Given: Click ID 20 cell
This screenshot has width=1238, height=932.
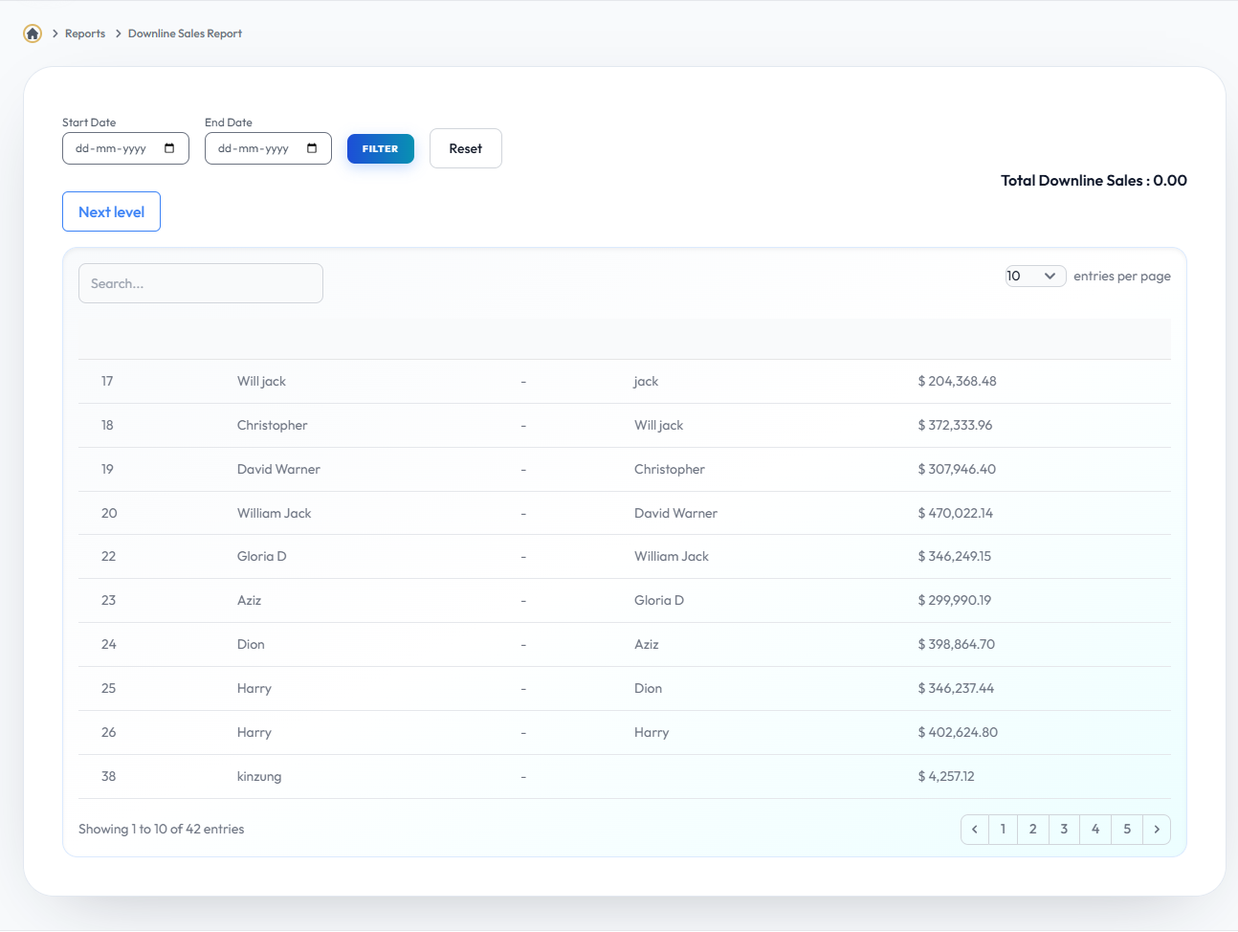Looking at the screenshot, I should [x=109, y=513].
